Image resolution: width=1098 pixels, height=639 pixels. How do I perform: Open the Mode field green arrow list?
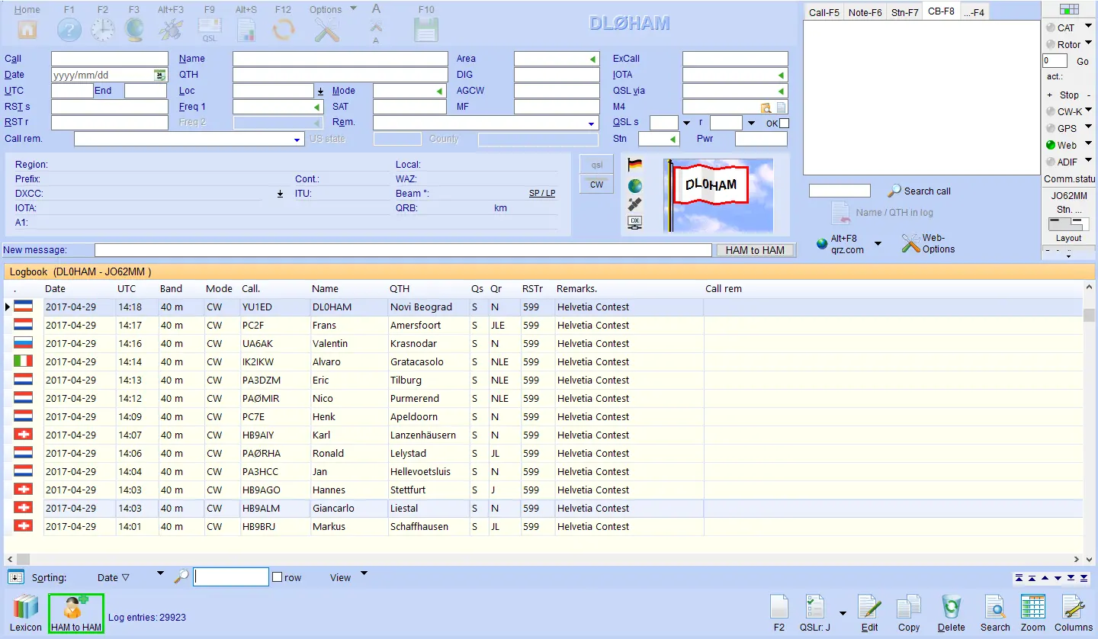tap(439, 92)
